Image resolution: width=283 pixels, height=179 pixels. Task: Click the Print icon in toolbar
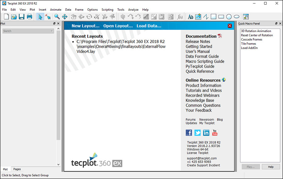coord(30,17)
